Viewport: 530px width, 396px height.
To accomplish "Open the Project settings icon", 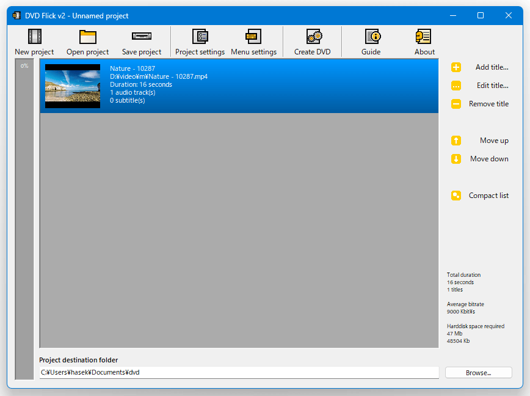I will (200, 36).
